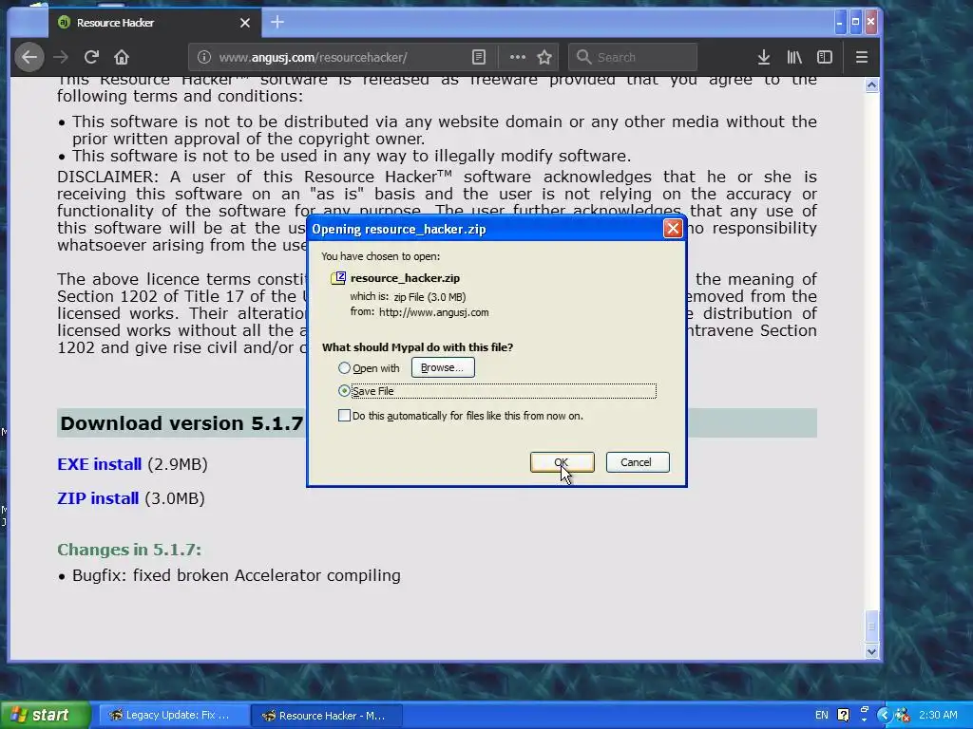The image size is (973, 729).
Task: Select the Open with radio button
Action: (344, 368)
